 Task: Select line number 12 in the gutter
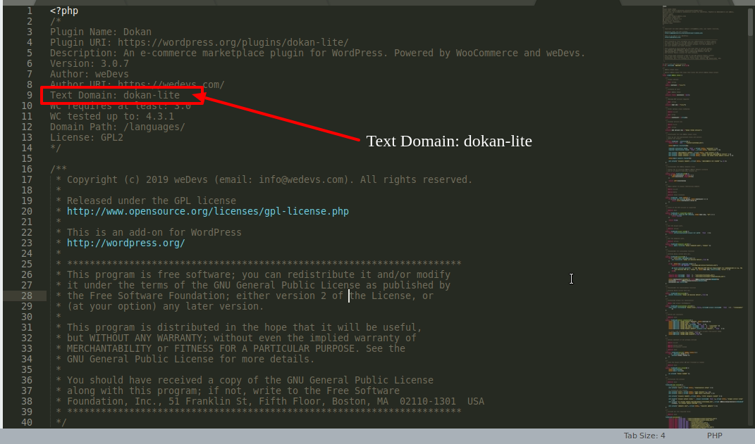[27, 127]
